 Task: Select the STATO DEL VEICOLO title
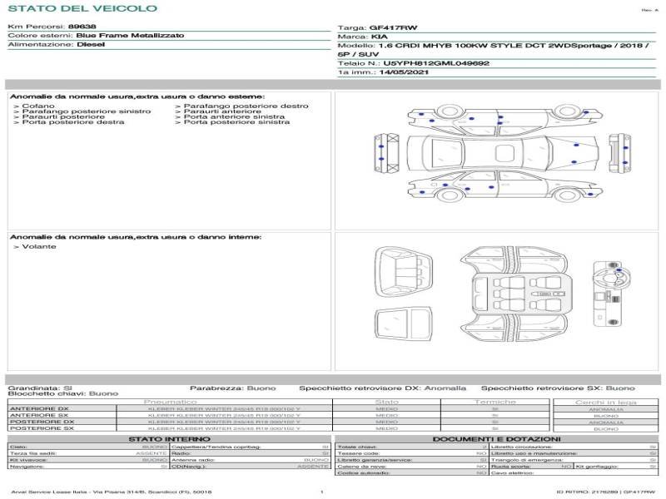click(82, 8)
